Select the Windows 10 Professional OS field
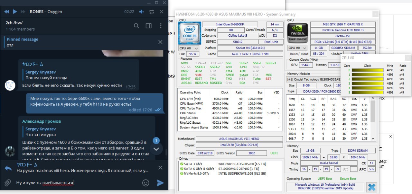The image size is (412, 194). tap(325, 187)
